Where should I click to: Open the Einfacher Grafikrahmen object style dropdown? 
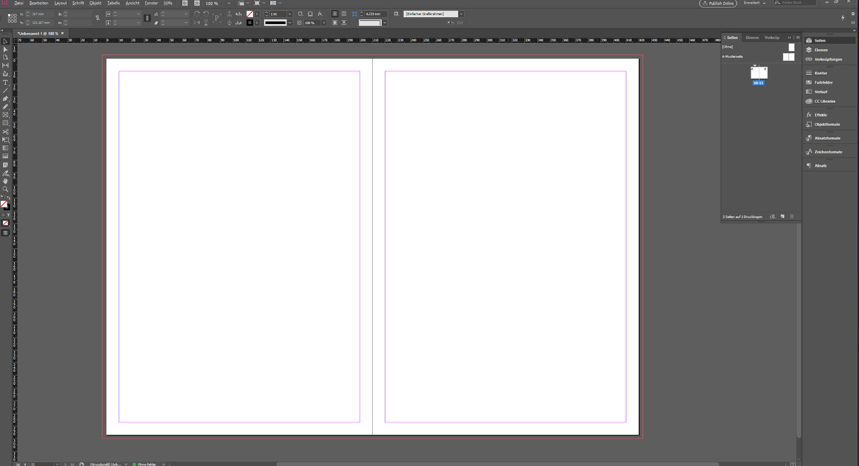pos(461,14)
